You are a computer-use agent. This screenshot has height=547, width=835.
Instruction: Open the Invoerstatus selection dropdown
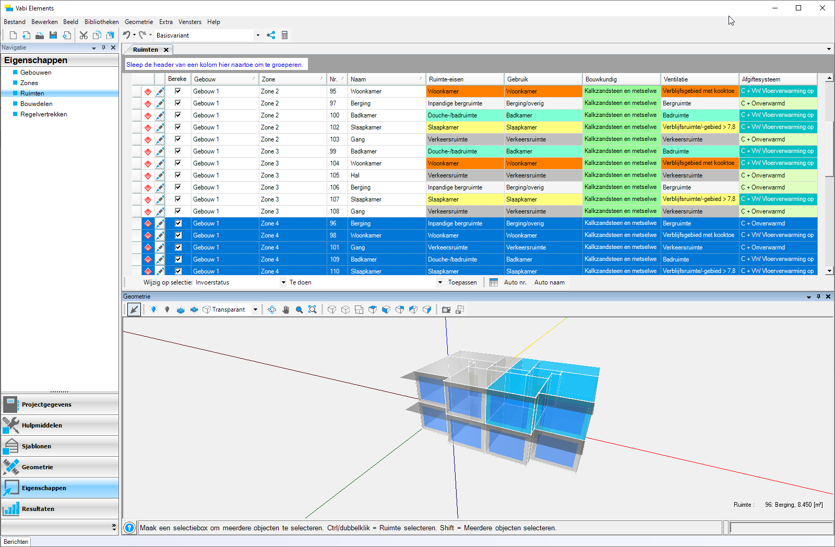[283, 282]
